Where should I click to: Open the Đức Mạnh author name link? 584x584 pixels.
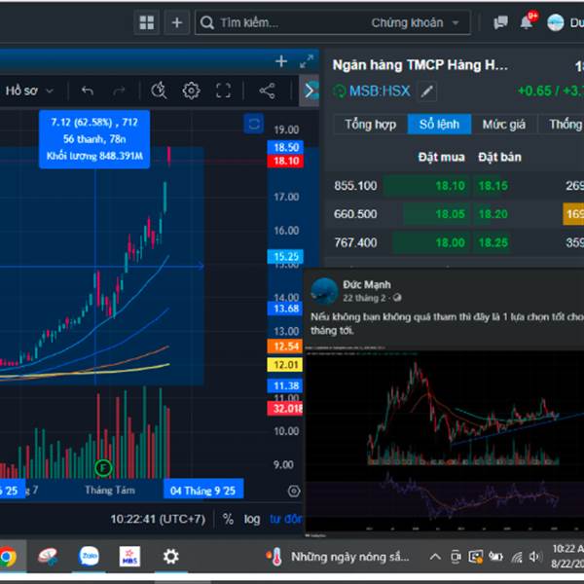[x=367, y=284]
